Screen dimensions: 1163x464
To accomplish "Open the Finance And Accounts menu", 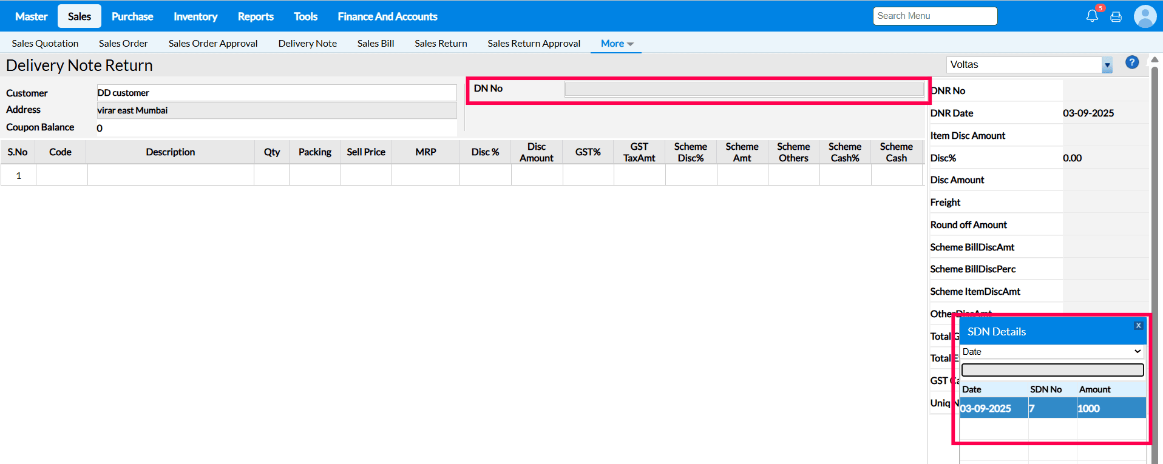I will [x=387, y=16].
